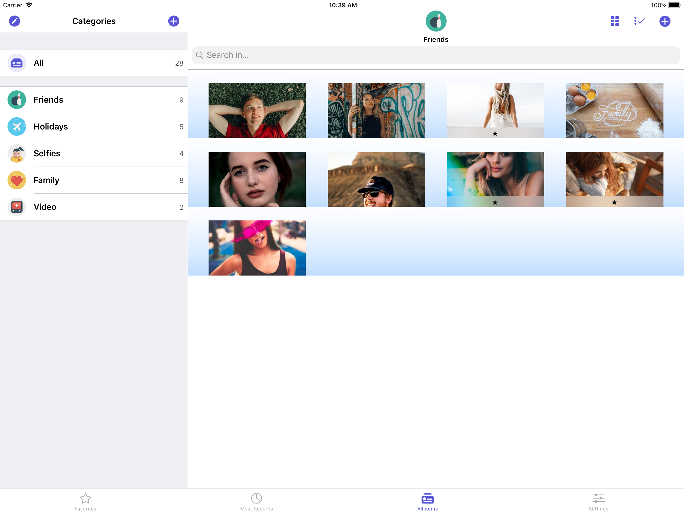Switch to grid view layout icon

pos(614,21)
